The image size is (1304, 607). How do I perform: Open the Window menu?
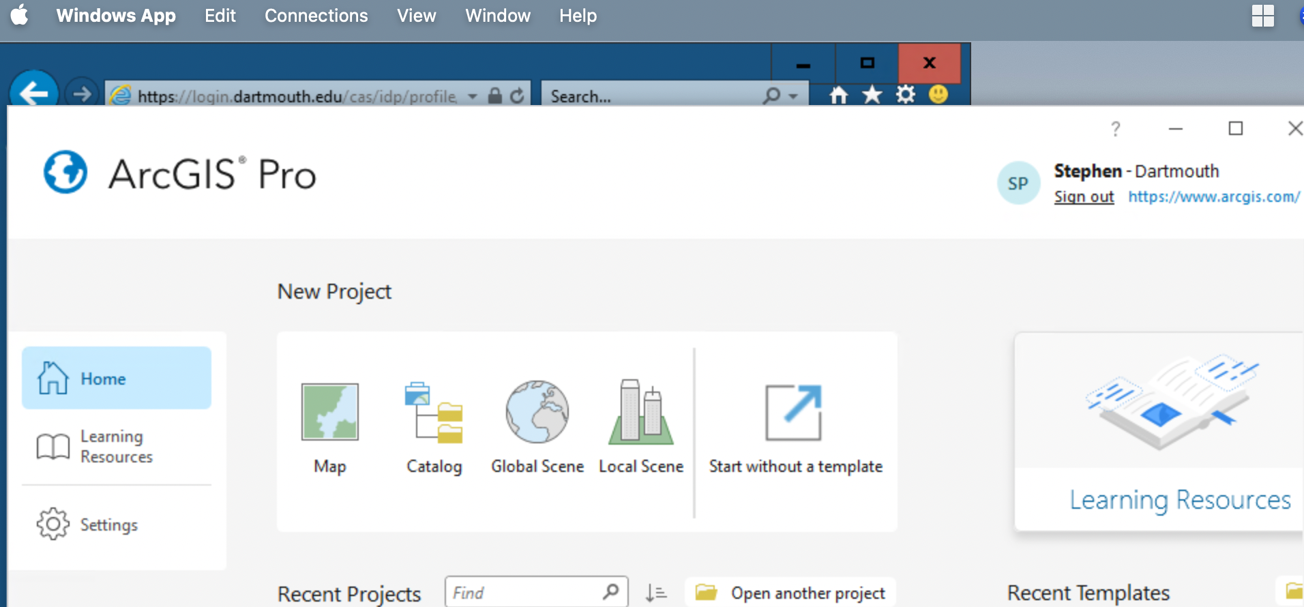click(498, 15)
